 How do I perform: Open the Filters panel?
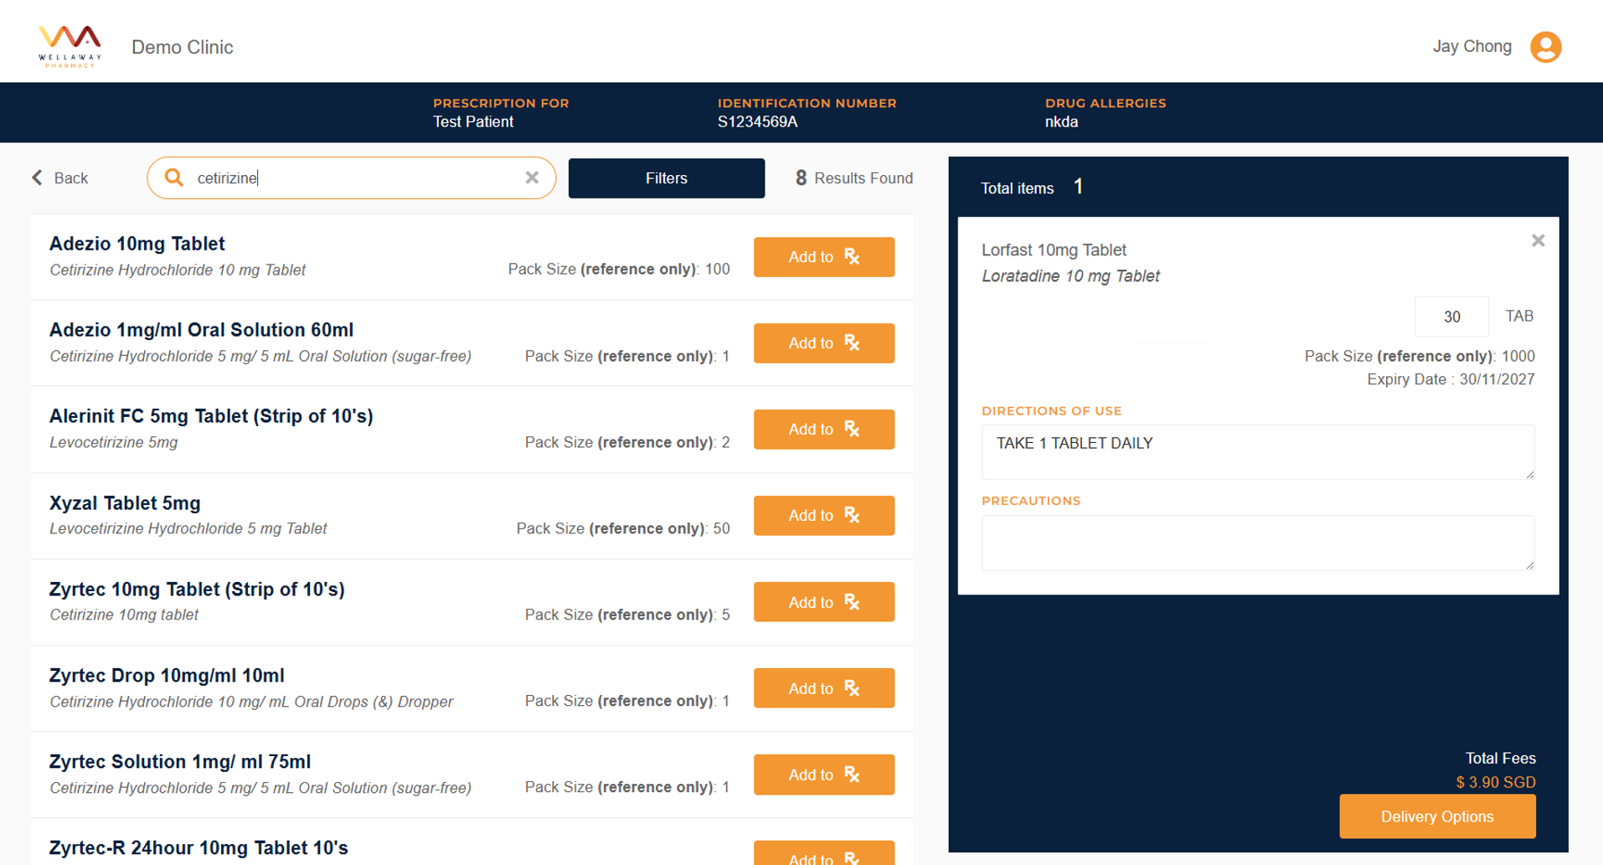coord(666,178)
